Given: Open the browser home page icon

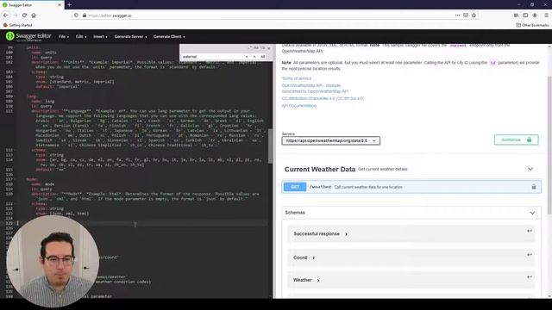Looking at the screenshot, I should pos(34,15).
